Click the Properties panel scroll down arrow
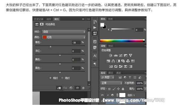Screen dimensions: 179x105 coord(89,84)
